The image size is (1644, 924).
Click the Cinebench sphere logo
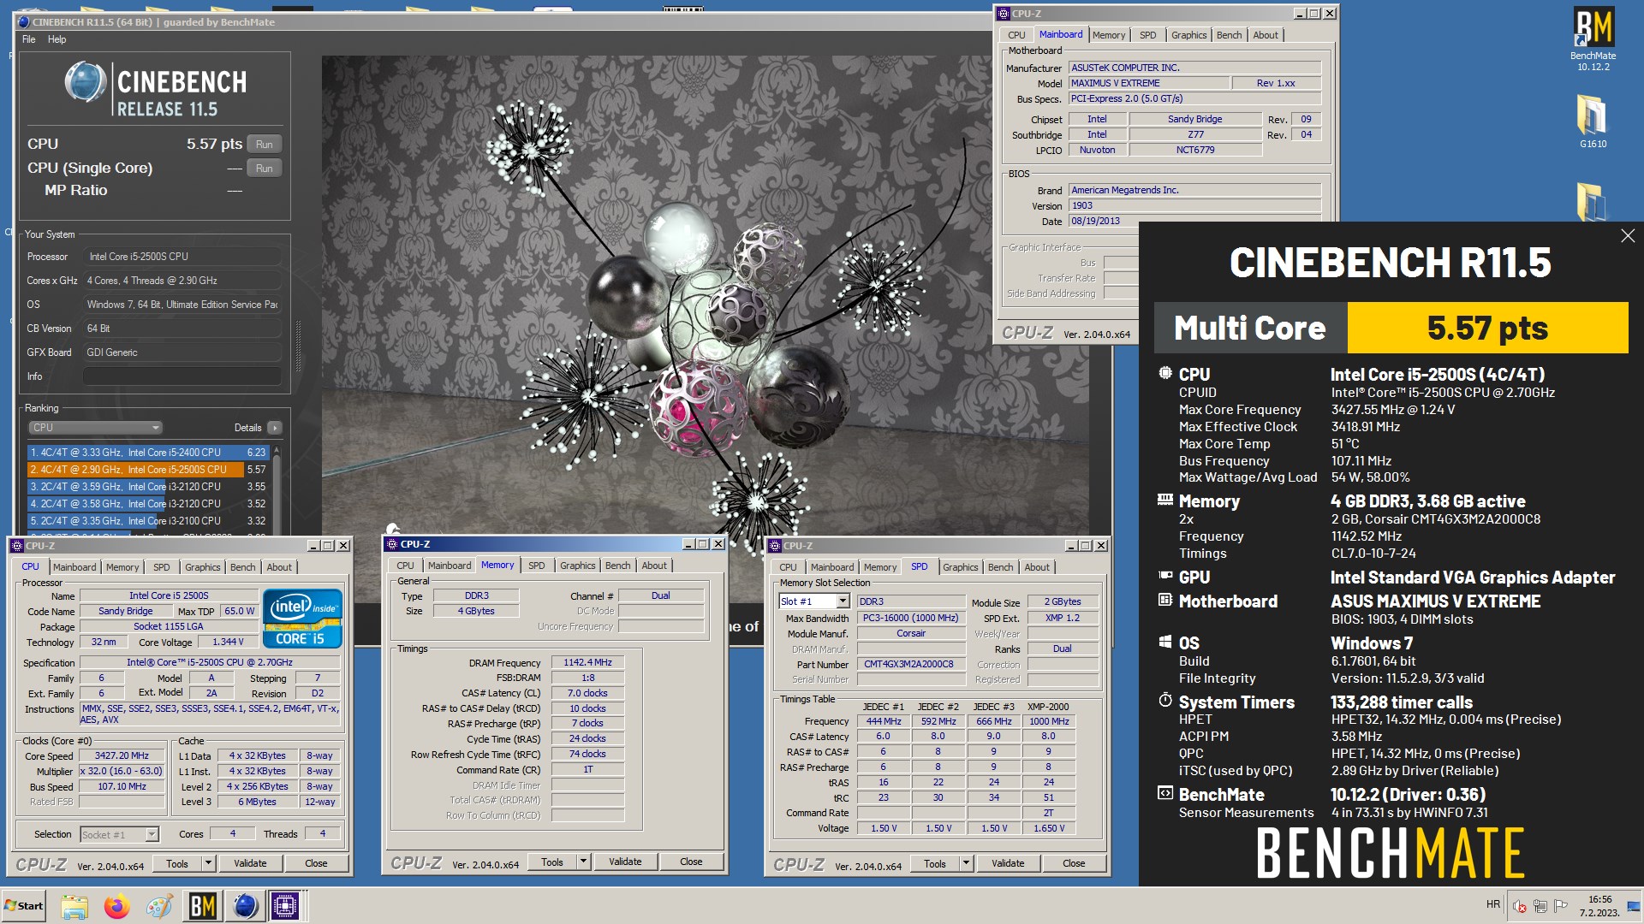[86, 82]
